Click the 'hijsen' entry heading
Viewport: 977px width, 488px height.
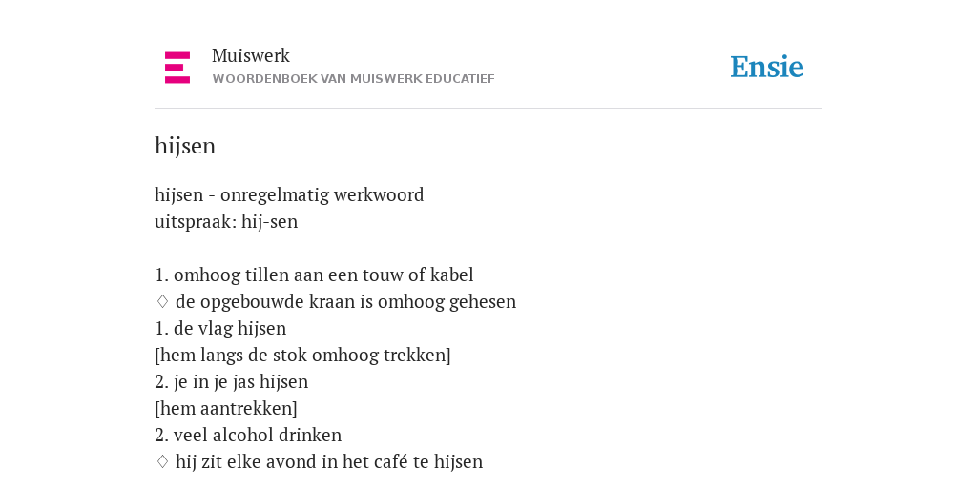185,146
